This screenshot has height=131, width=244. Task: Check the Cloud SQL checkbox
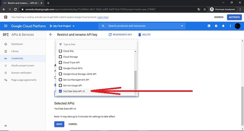[x=60, y=51]
